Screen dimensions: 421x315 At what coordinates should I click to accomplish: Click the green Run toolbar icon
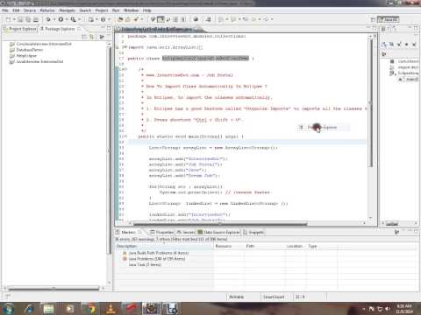tap(61, 19)
